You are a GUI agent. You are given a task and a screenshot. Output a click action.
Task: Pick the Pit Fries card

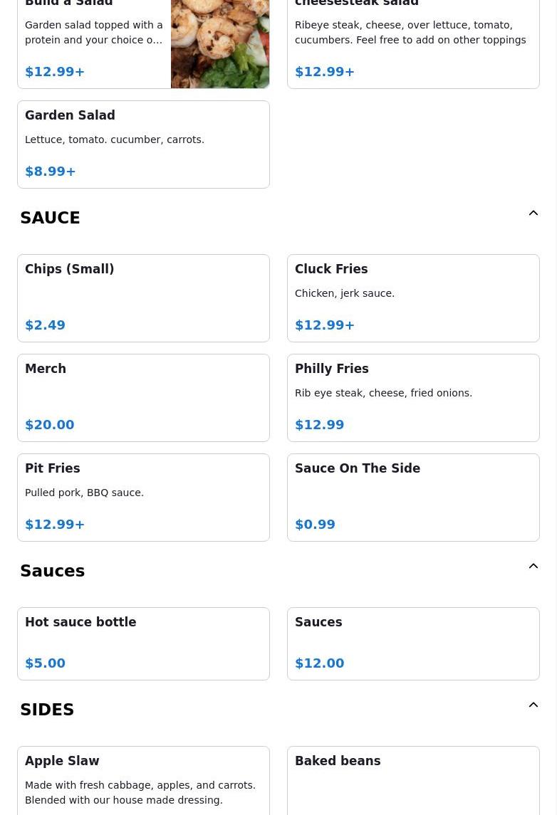click(x=143, y=498)
